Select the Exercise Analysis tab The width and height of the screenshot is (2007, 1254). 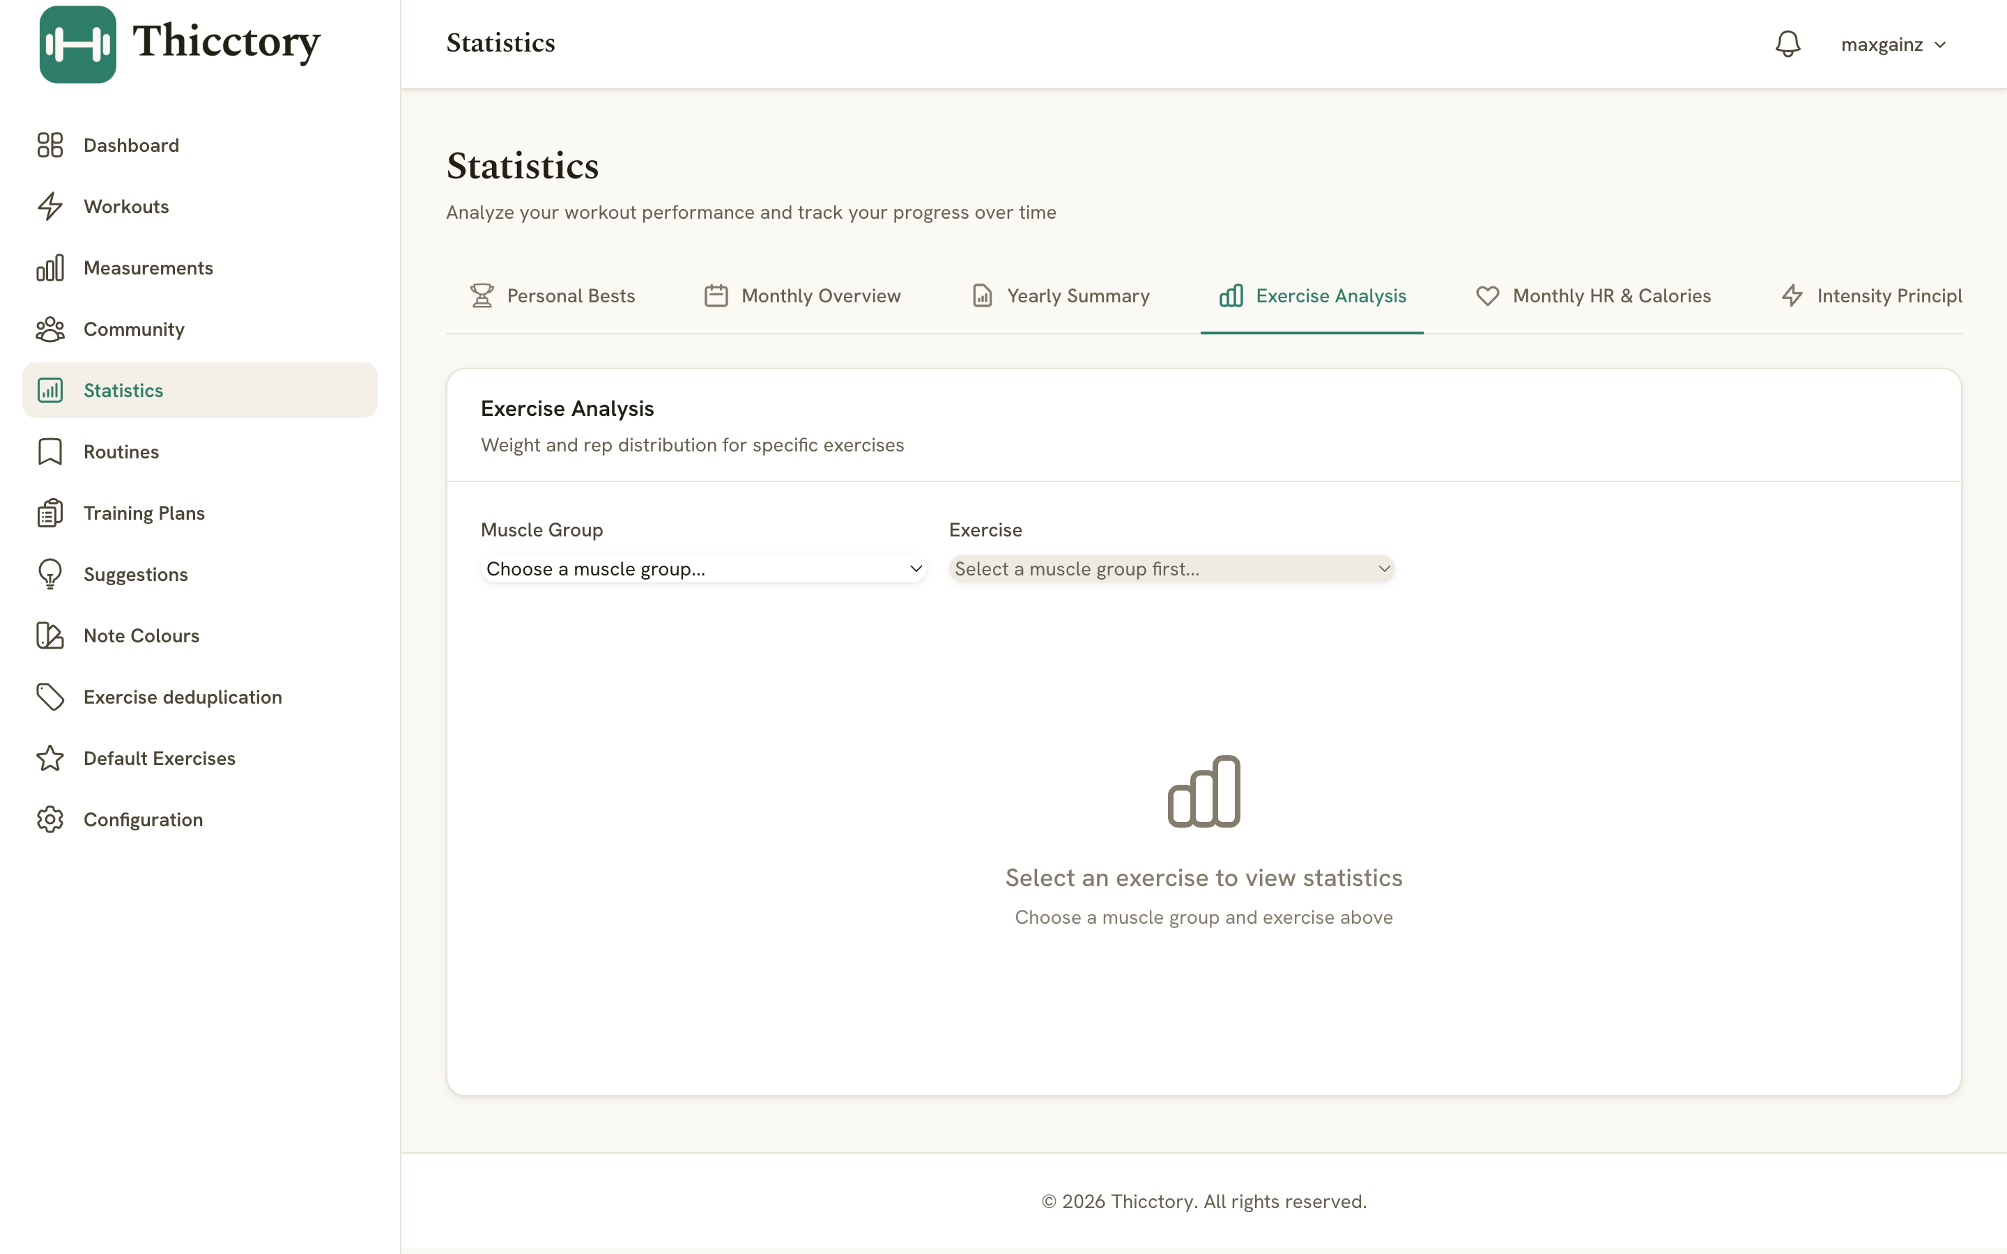[x=1312, y=296]
